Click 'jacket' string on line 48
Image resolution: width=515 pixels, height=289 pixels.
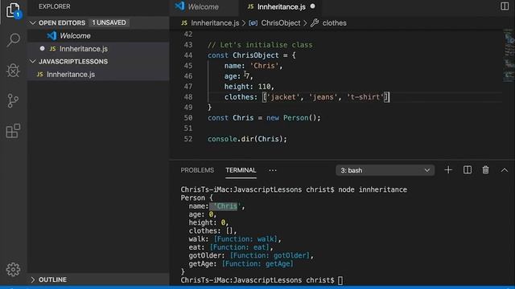click(283, 97)
